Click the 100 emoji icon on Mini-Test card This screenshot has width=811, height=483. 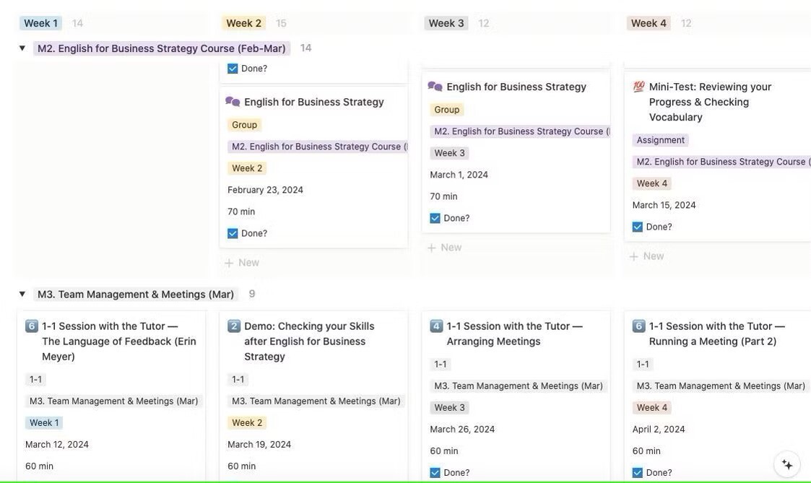(638, 87)
